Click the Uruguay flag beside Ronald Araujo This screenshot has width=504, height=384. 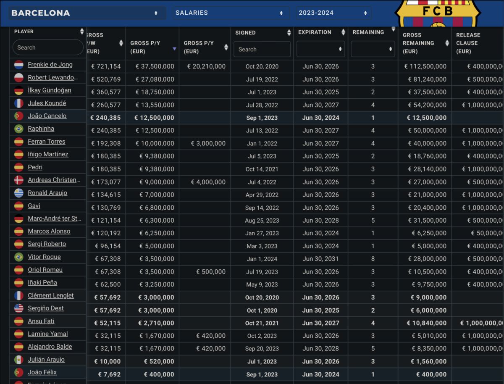[x=19, y=193]
